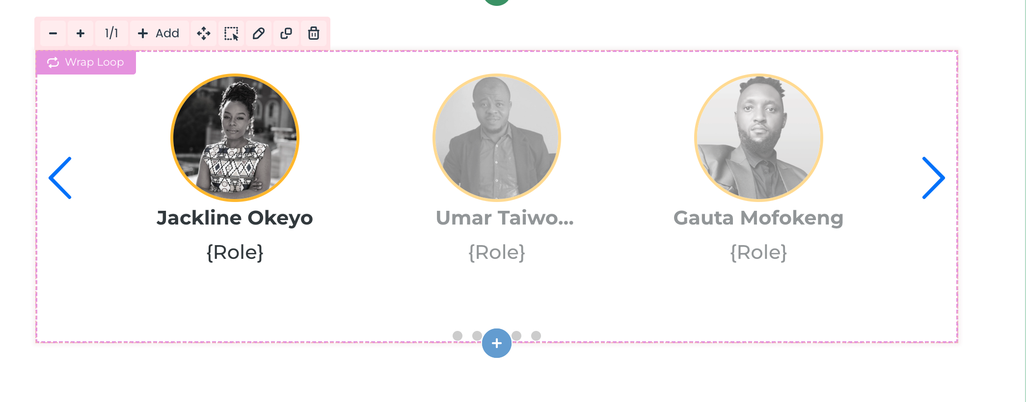Click Gauta Mofokeng's profile photo
Viewport: 1026px width, 402px height.
pyautogui.click(x=758, y=138)
